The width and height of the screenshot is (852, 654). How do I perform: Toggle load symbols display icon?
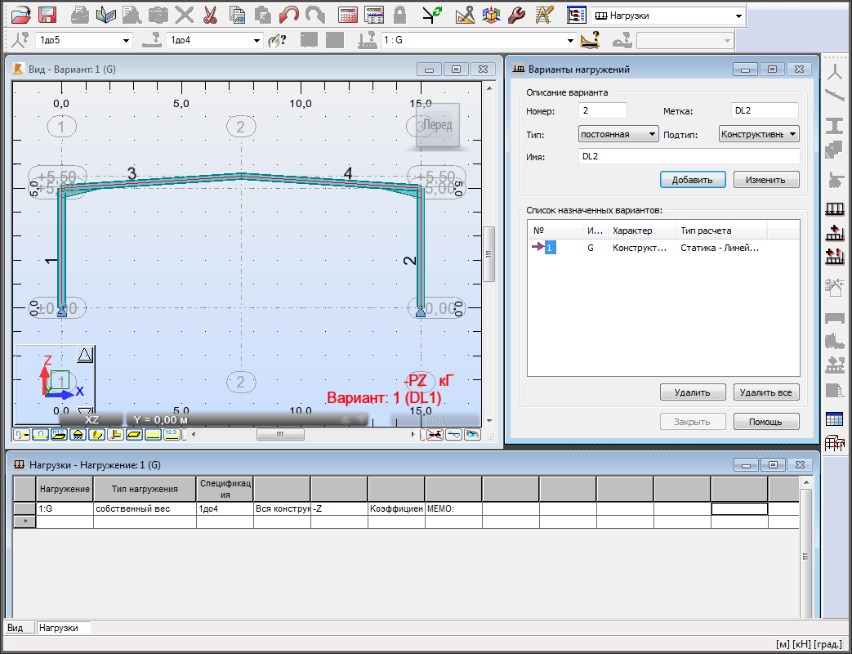[x=153, y=434]
